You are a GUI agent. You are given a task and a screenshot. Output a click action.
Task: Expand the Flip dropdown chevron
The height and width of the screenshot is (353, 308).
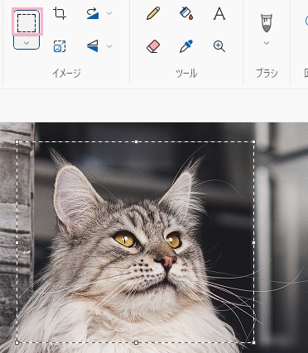tap(109, 46)
